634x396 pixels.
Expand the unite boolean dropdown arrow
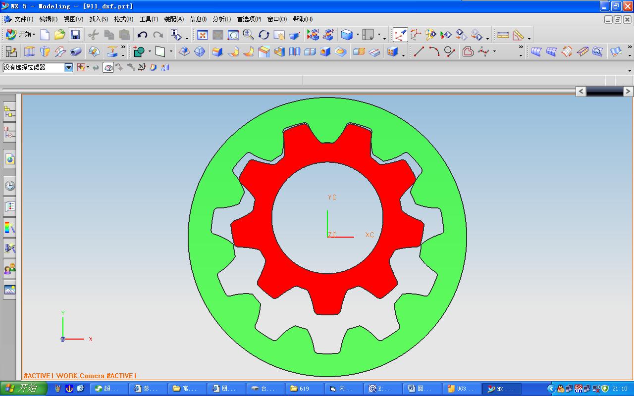pyautogui.click(x=150, y=51)
